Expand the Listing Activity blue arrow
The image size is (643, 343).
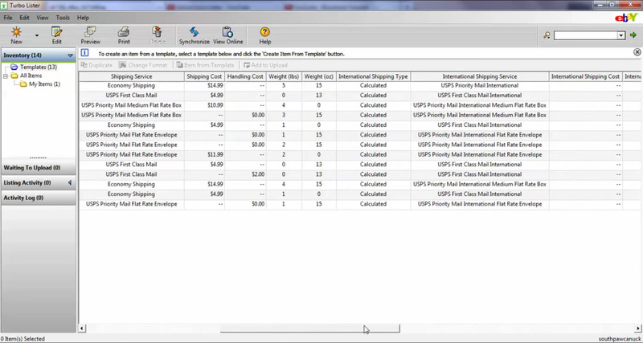(70, 183)
